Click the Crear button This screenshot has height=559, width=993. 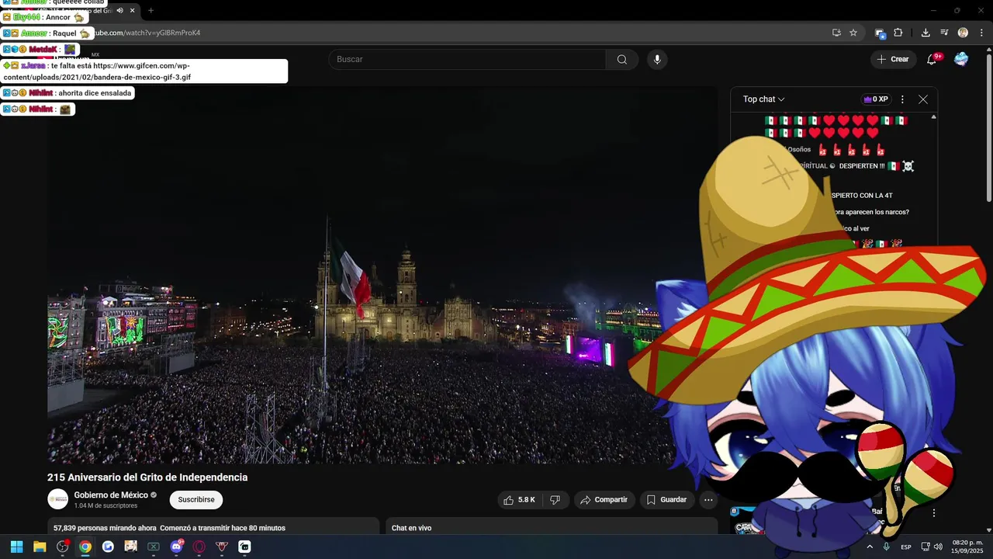point(892,59)
